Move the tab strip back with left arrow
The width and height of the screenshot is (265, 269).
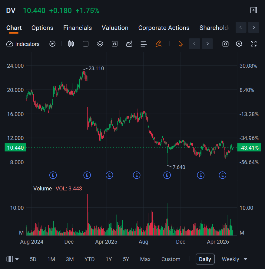(241, 28)
